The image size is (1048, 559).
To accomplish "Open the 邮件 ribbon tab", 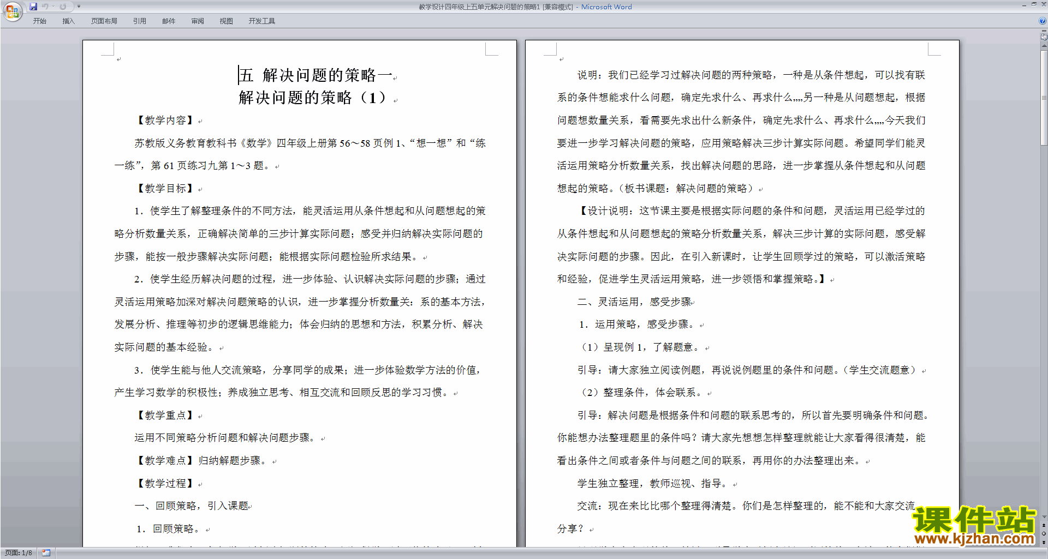I will coord(169,21).
